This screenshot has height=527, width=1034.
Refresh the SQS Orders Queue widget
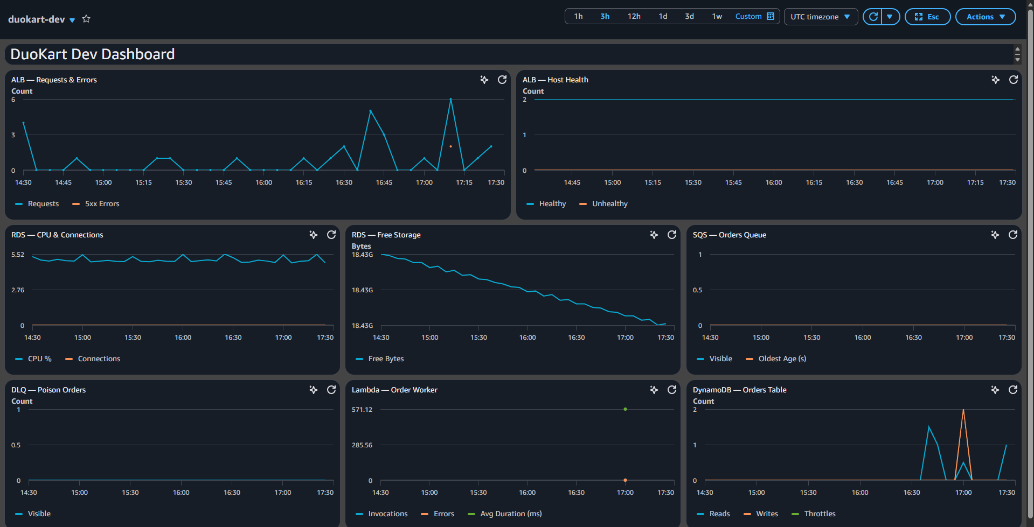tap(1013, 235)
